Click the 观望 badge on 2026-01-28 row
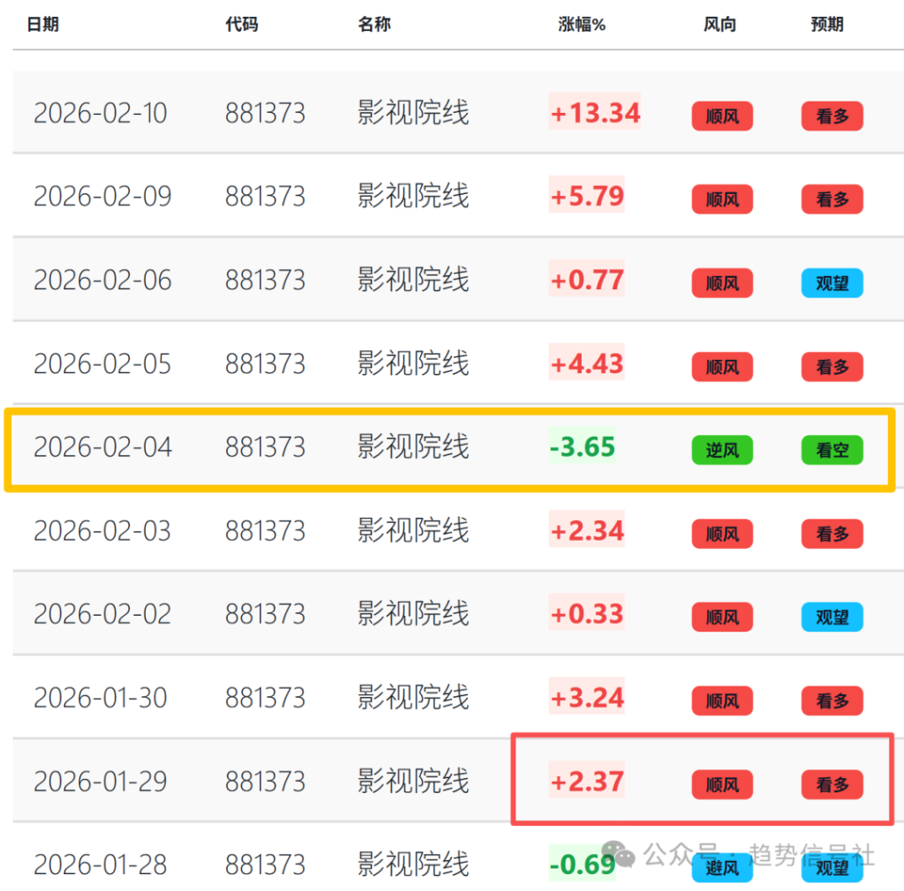Image resolution: width=904 pixels, height=891 pixels. (831, 868)
